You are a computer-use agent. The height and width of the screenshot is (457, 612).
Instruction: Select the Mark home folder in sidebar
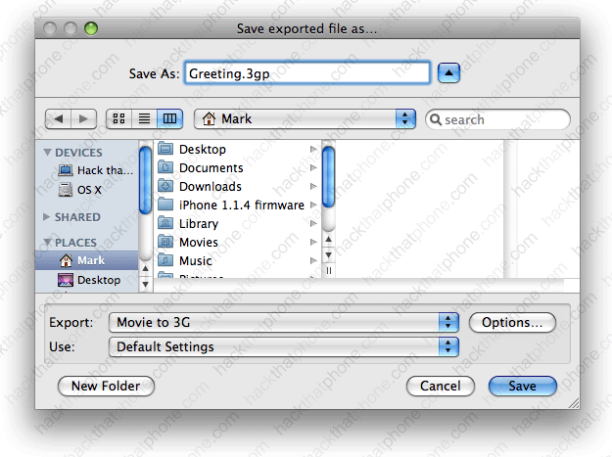[90, 260]
